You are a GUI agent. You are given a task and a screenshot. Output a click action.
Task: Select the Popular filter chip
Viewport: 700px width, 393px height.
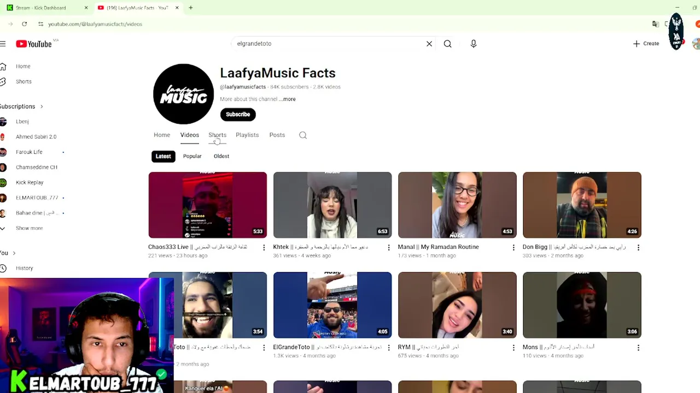coord(192,156)
